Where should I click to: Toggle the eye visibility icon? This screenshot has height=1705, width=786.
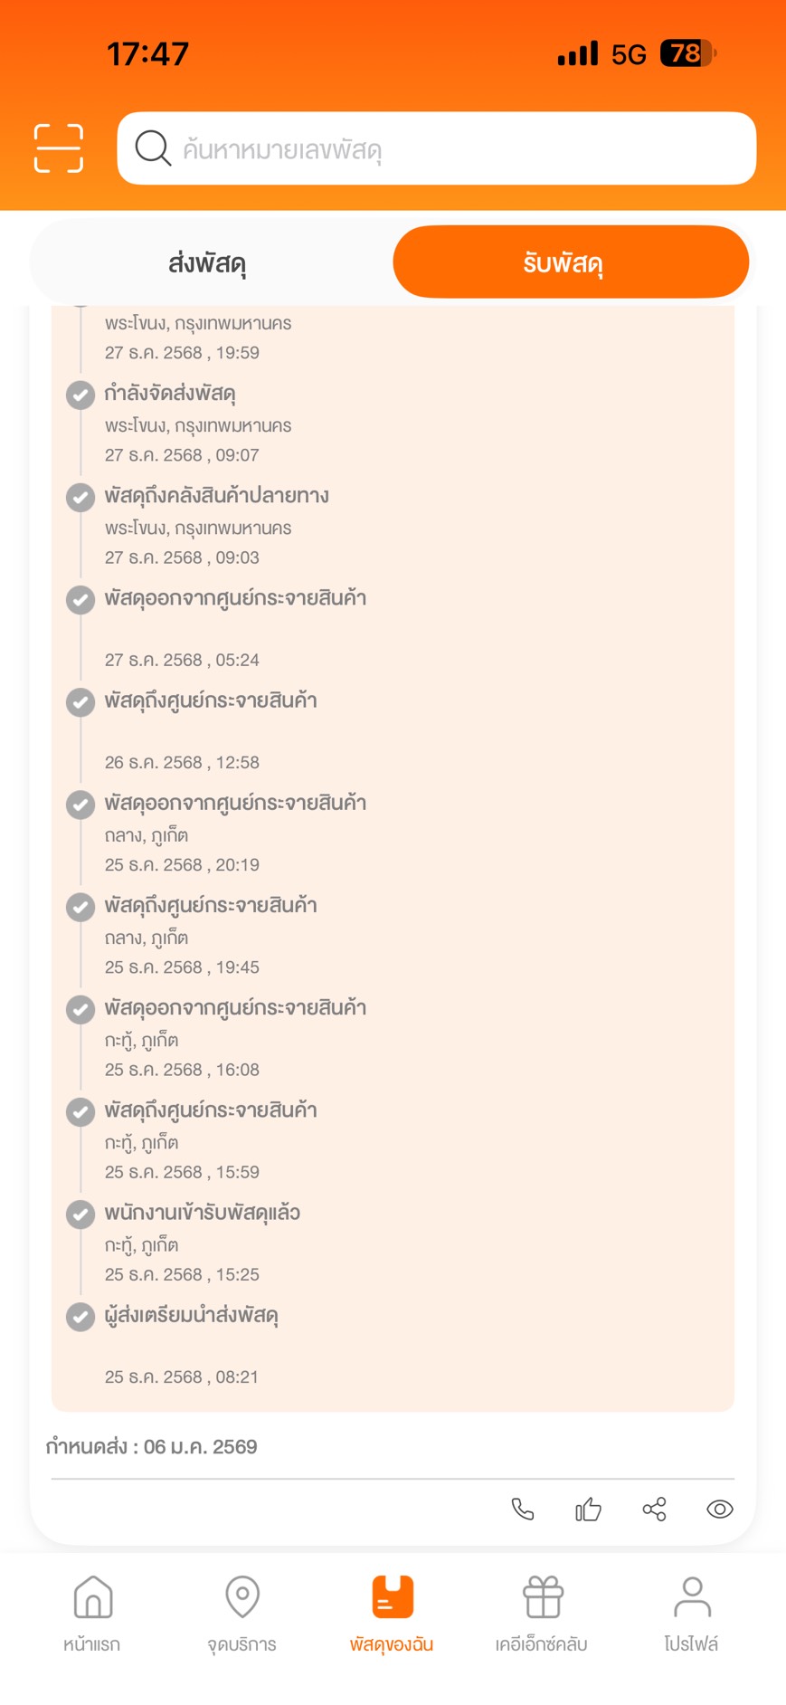(x=720, y=1509)
